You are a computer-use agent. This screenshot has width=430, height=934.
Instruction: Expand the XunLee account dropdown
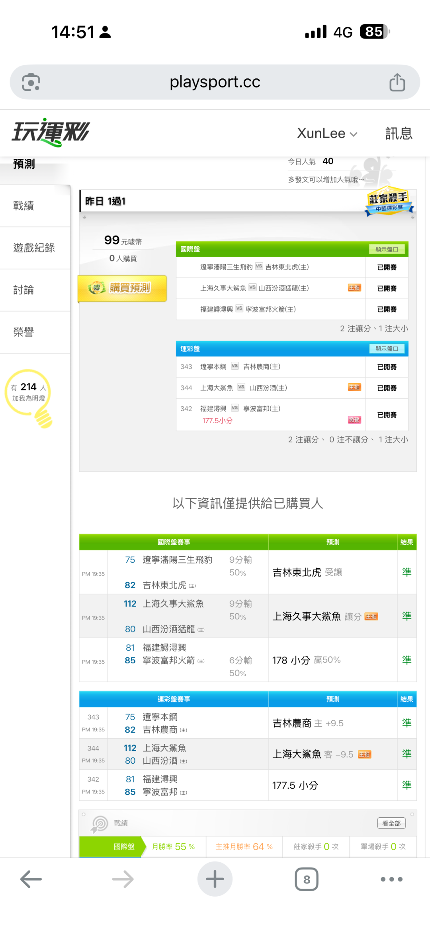coord(327,134)
